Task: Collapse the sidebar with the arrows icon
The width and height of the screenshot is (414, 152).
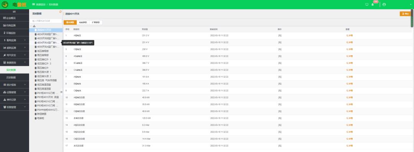Action: coord(14,11)
